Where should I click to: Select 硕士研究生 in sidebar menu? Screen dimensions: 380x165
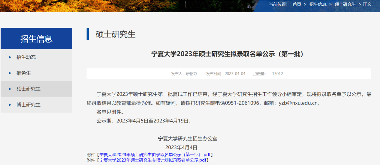point(36,89)
